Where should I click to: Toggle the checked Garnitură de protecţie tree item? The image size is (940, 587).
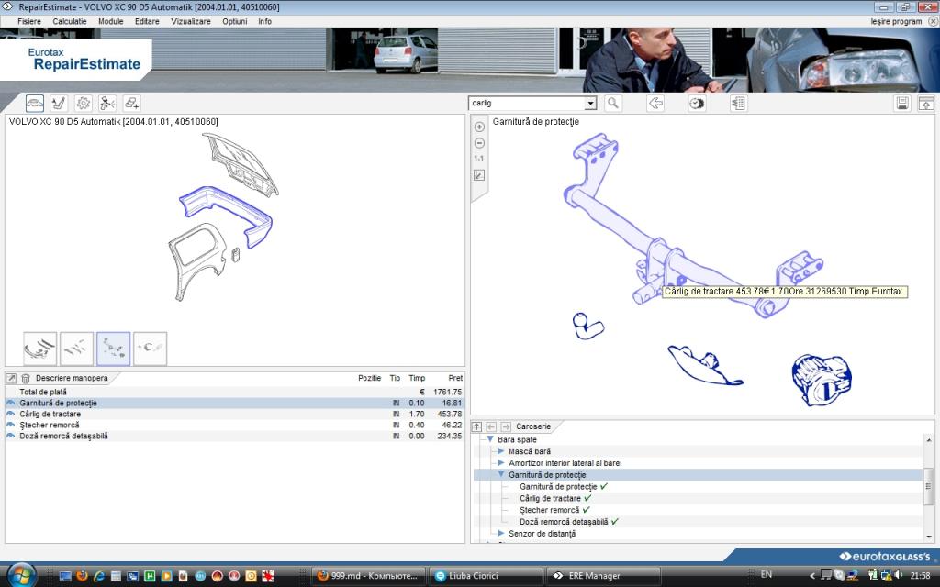point(564,486)
